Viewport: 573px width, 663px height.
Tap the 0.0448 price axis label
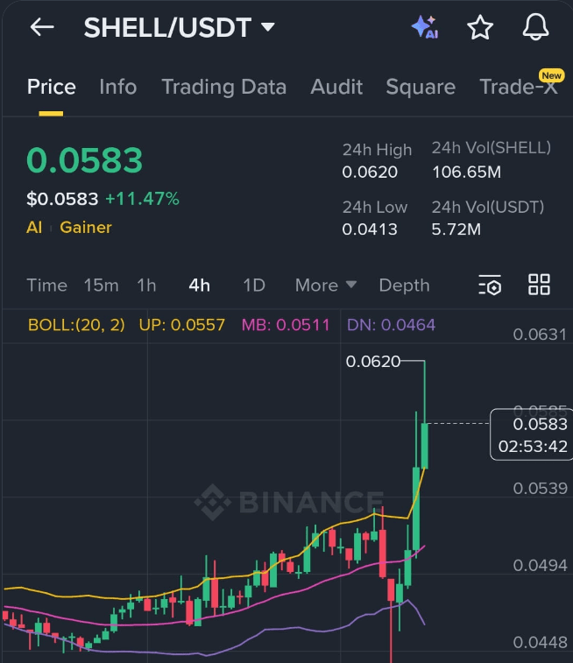(x=540, y=642)
